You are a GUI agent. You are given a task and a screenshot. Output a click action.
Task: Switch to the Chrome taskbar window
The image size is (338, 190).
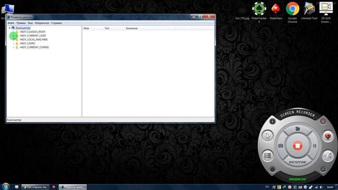[35, 187]
